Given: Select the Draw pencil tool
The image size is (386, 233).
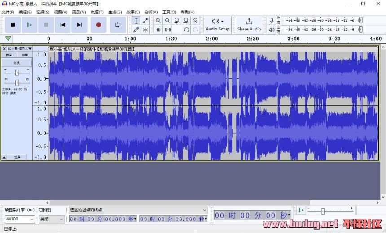Looking at the screenshot, I should click(x=136, y=30).
